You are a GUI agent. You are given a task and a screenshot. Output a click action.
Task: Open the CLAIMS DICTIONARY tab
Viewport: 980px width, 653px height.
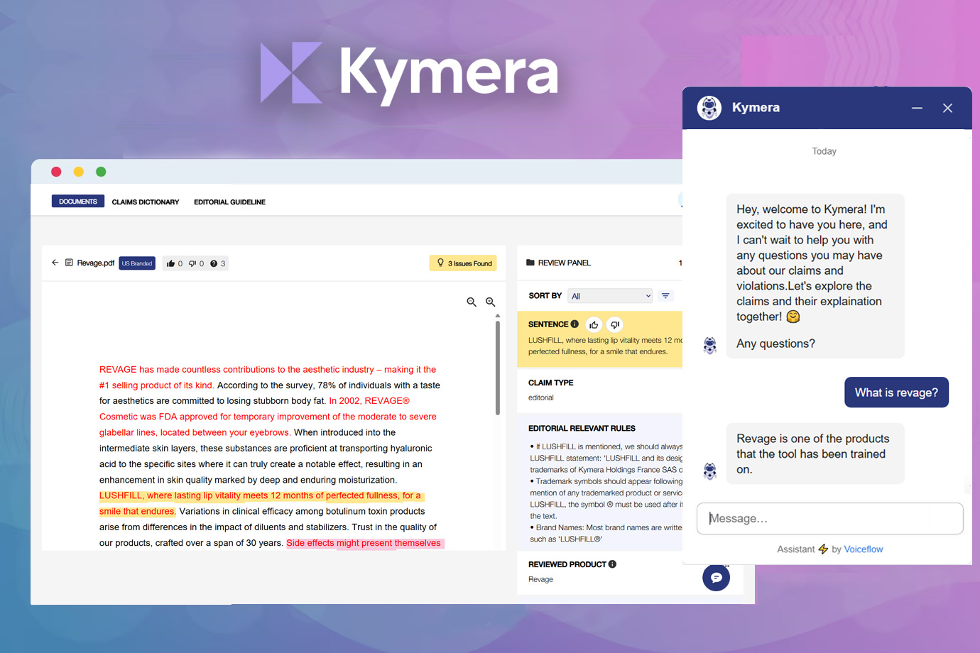click(x=146, y=202)
